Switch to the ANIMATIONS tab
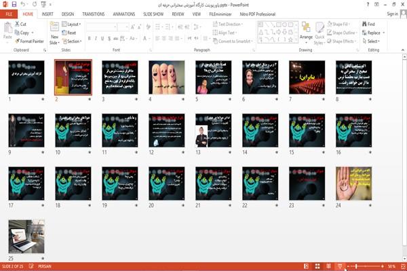The image size is (407, 271). point(124,14)
